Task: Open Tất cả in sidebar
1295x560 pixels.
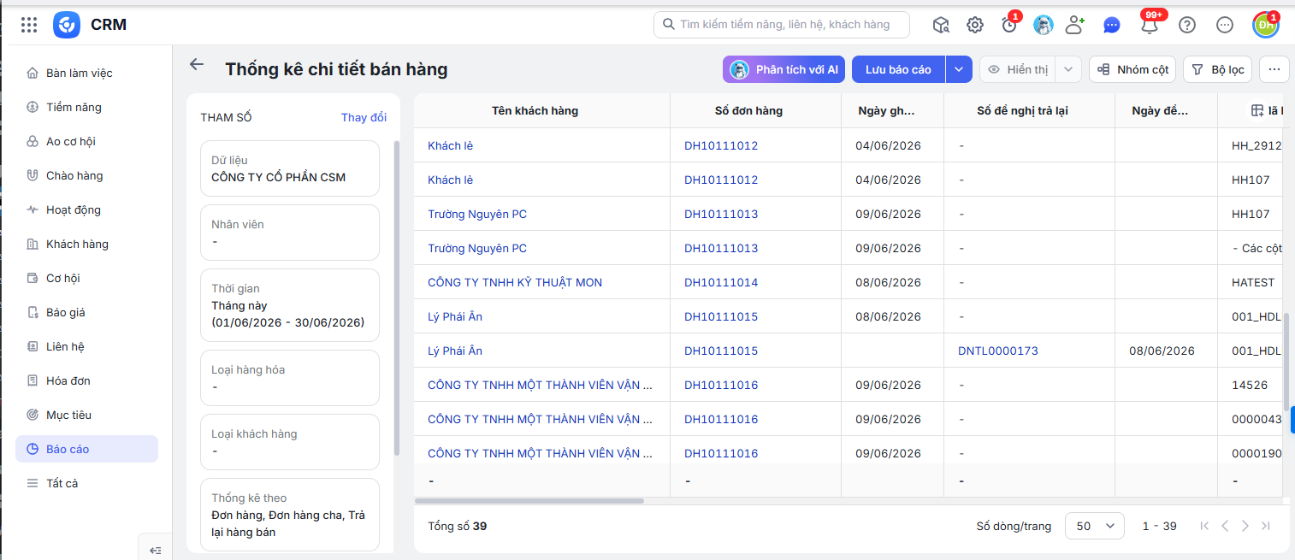Action: pos(86,483)
